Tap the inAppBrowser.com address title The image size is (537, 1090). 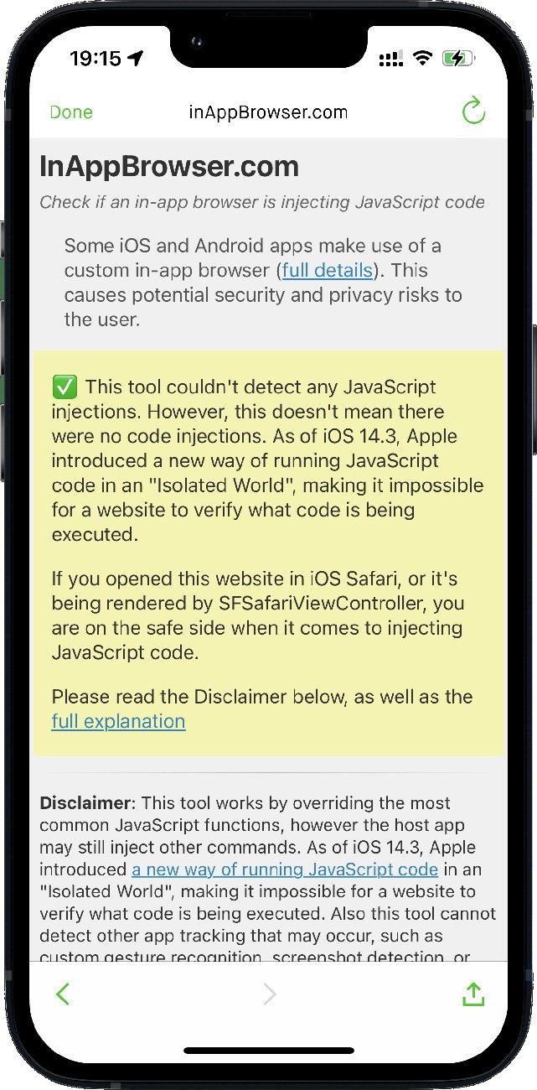pos(268,112)
